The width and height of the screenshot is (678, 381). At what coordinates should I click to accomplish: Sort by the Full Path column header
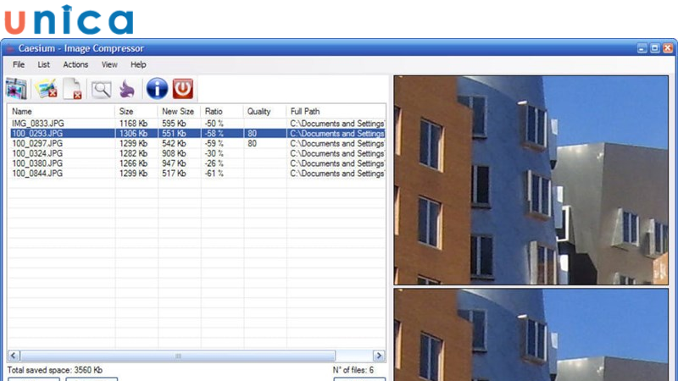point(336,112)
